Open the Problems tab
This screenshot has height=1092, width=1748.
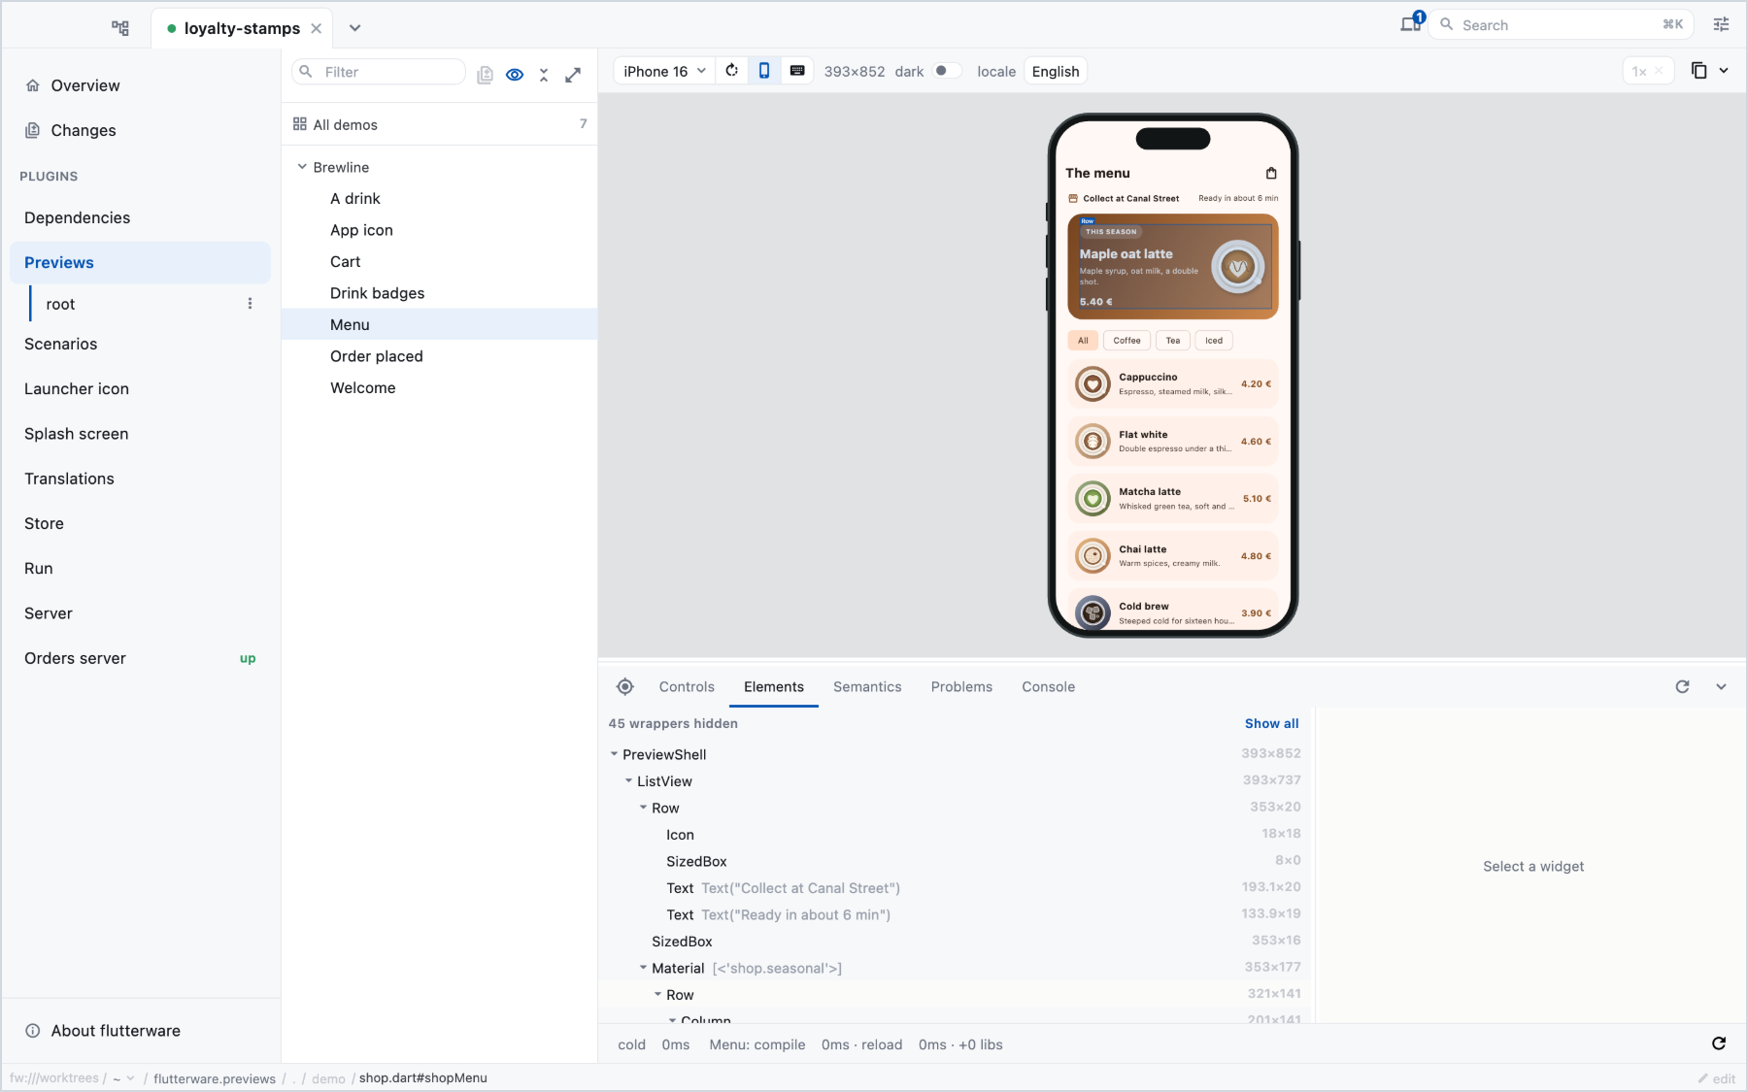pyautogui.click(x=961, y=686)
